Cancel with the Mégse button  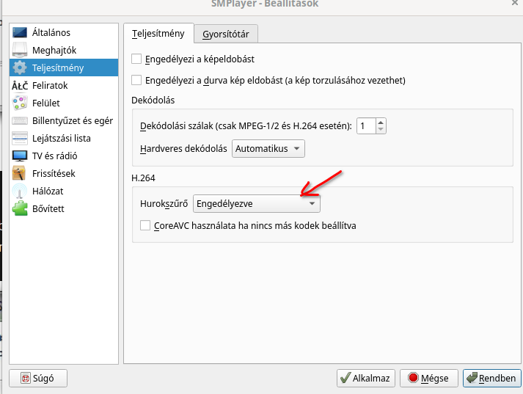pos(429,378)
